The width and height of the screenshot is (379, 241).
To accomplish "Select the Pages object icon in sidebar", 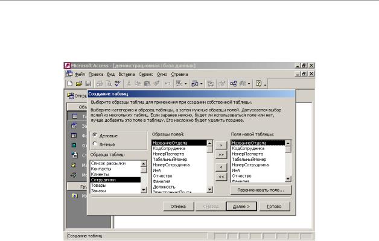I will click(x=75, y=155).
